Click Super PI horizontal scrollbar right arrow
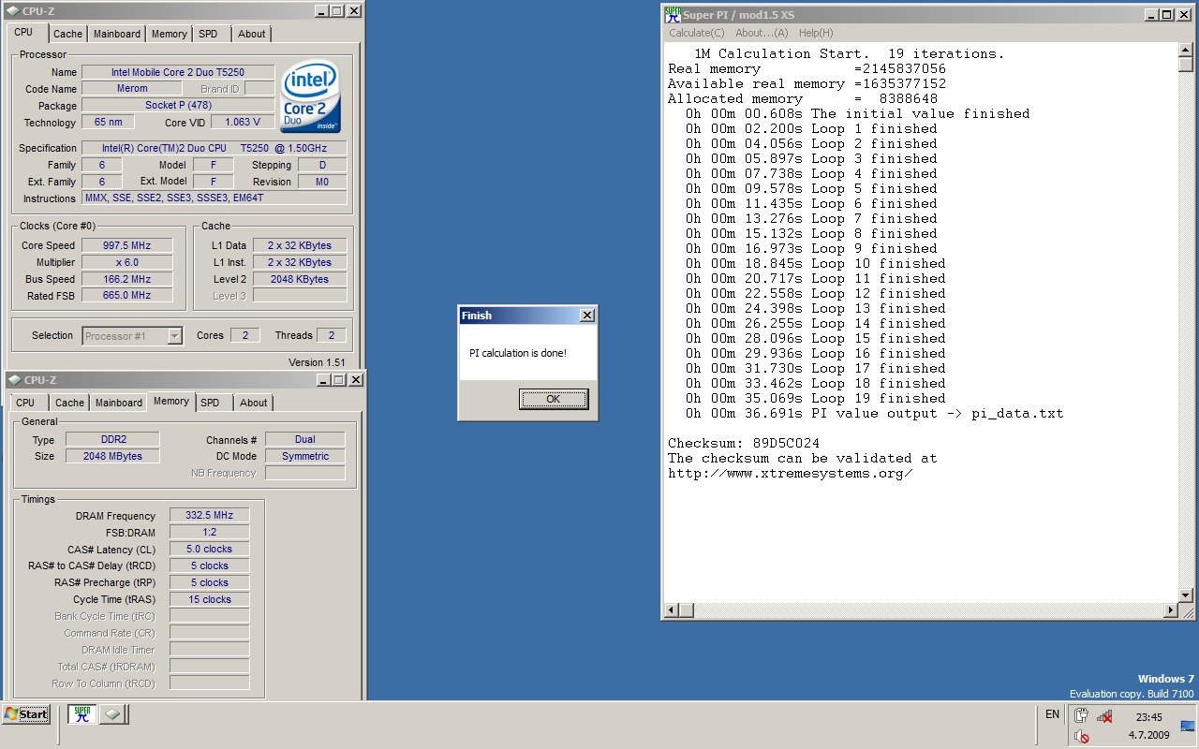Screen dimensions: 1199x749 coord(1170,610)
